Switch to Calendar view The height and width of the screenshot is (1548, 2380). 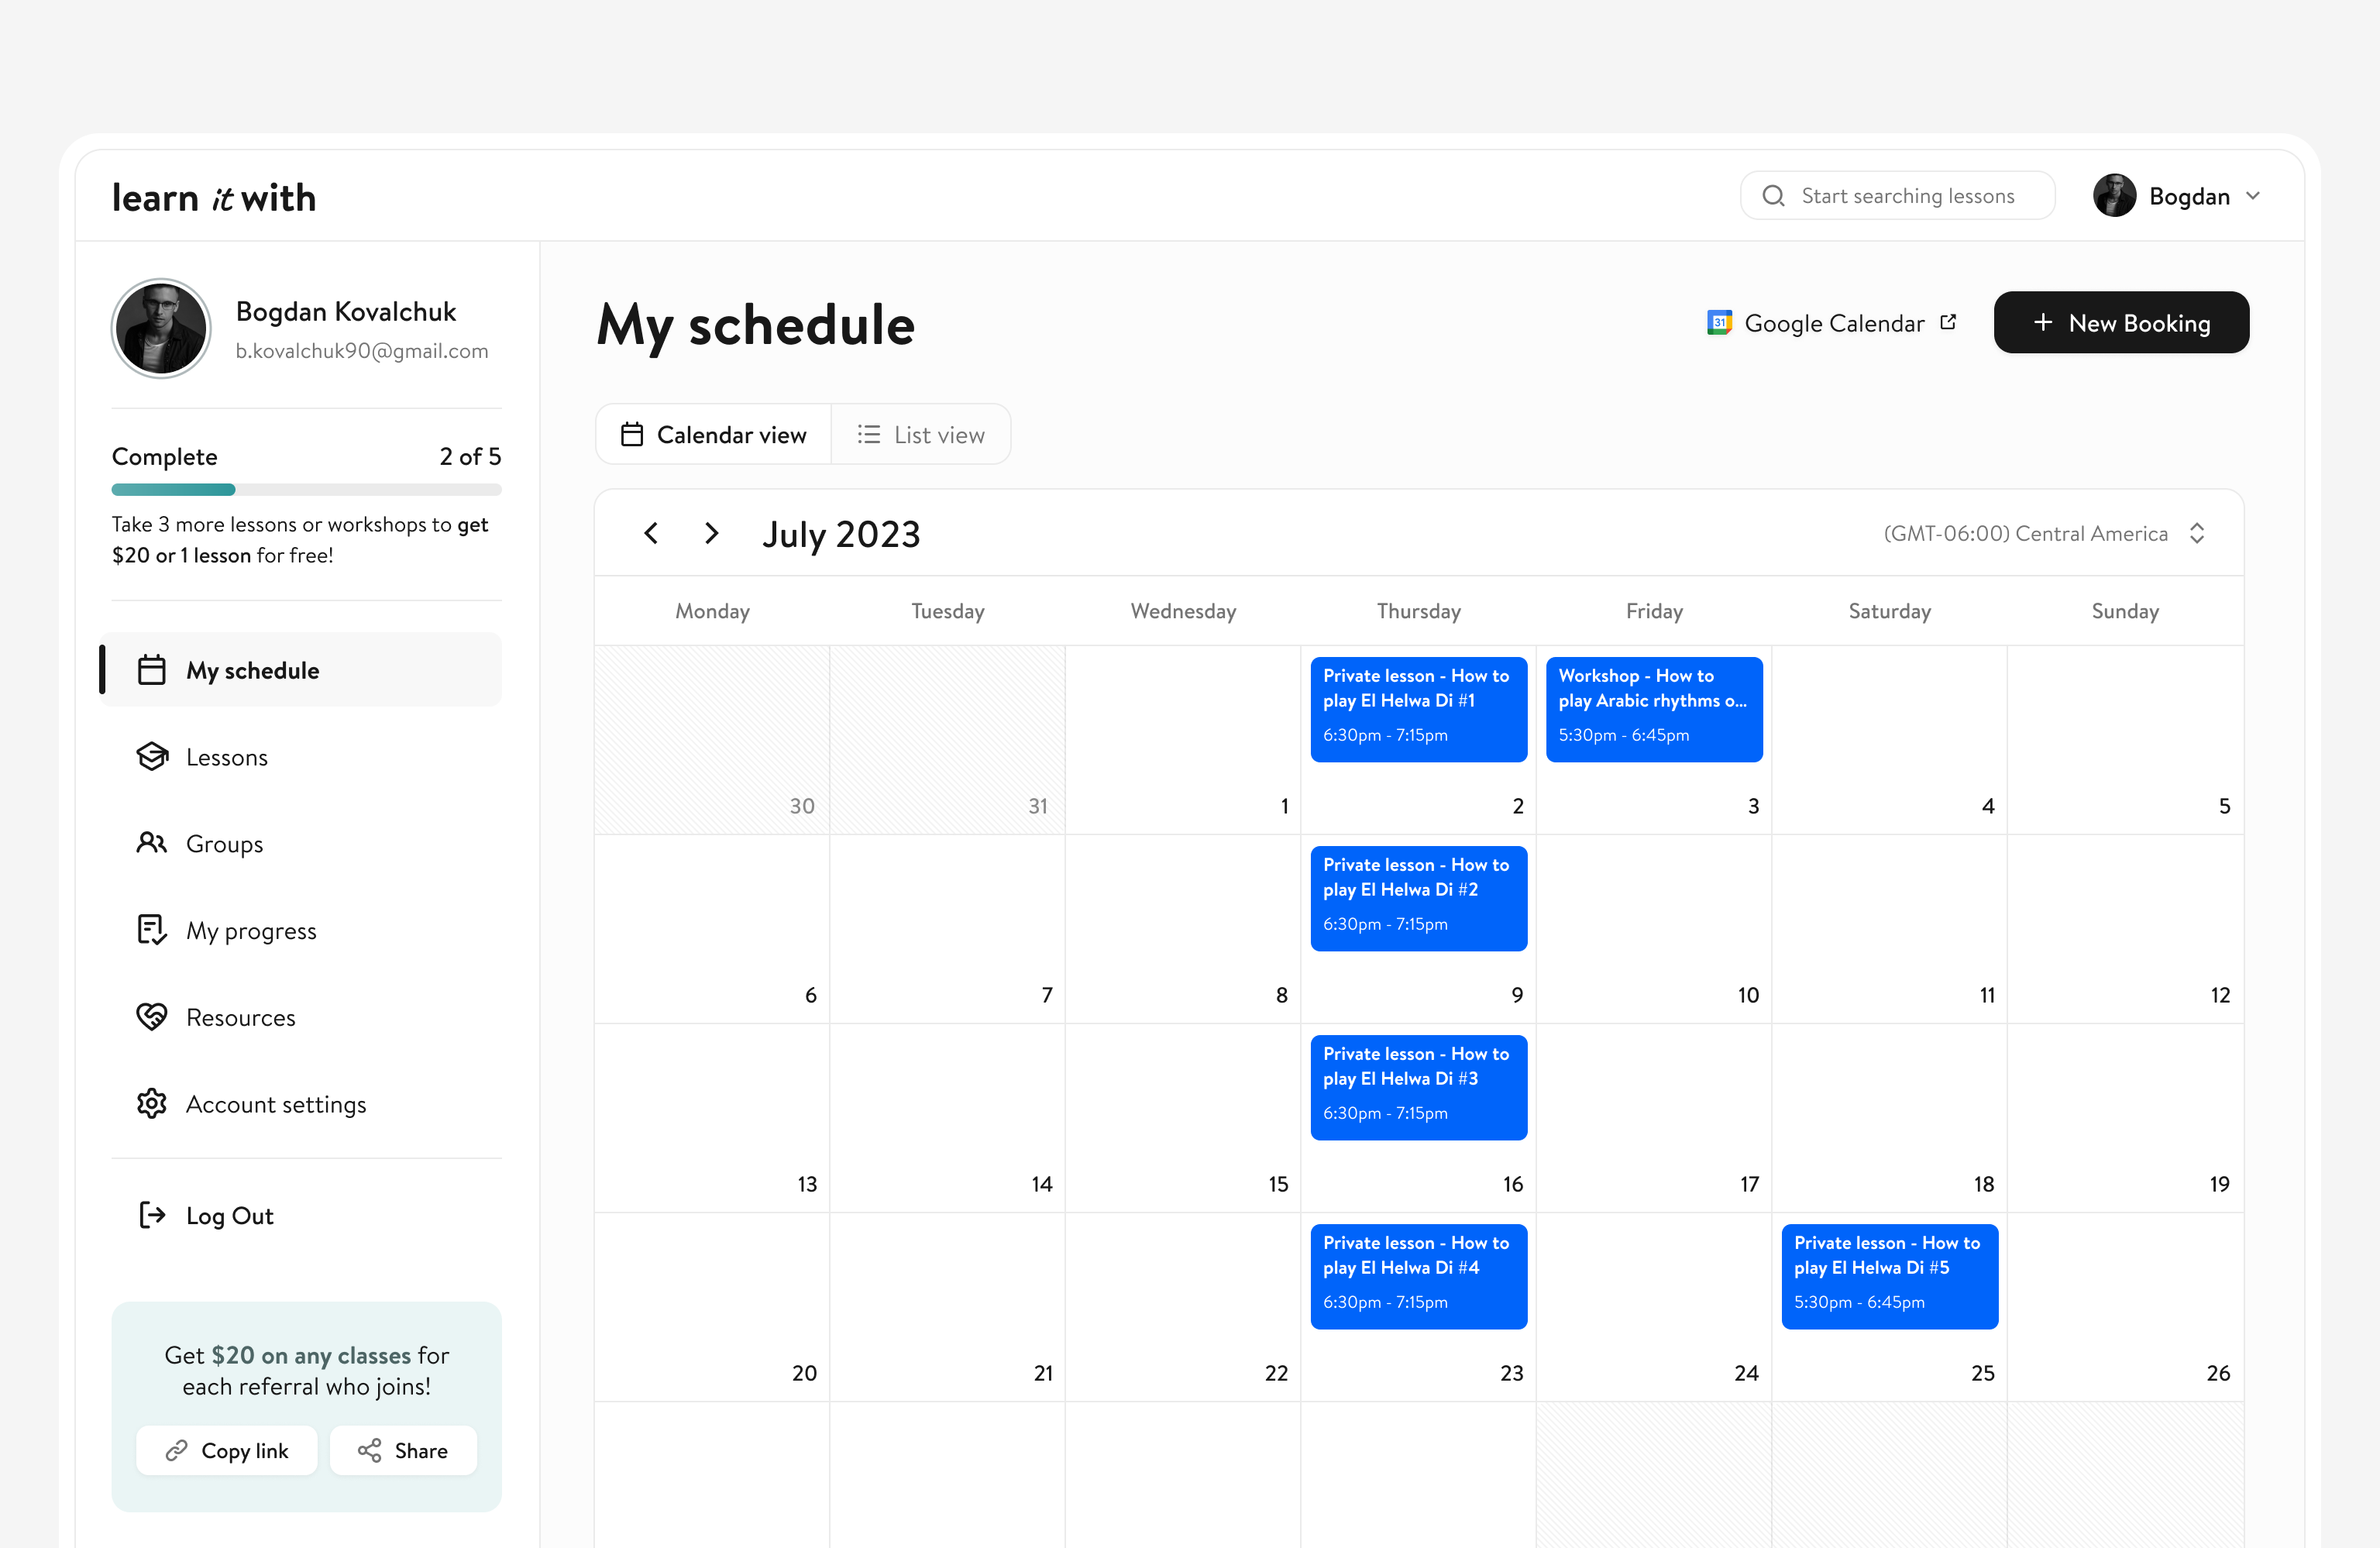714,435
